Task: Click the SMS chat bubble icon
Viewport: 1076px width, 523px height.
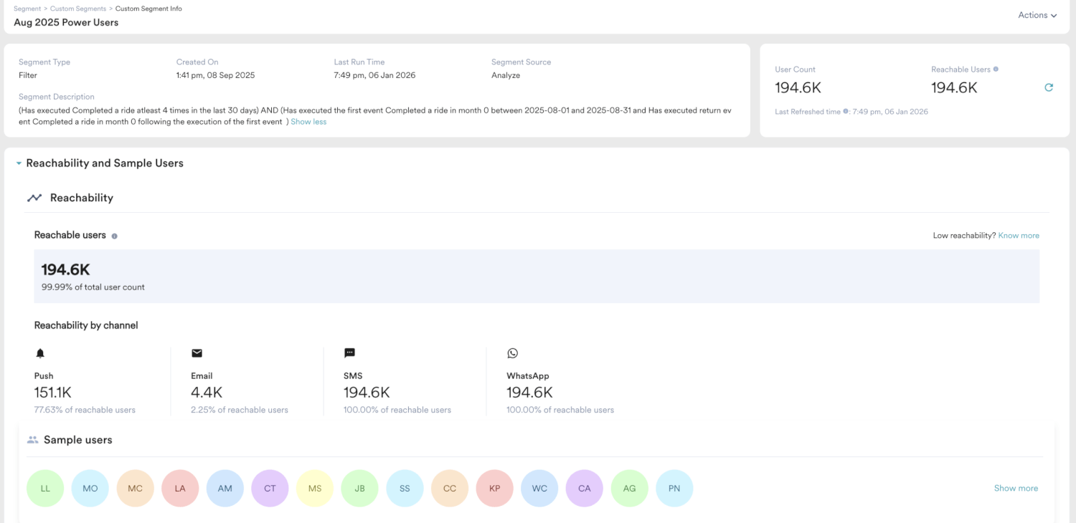Action: click(349, 353)
